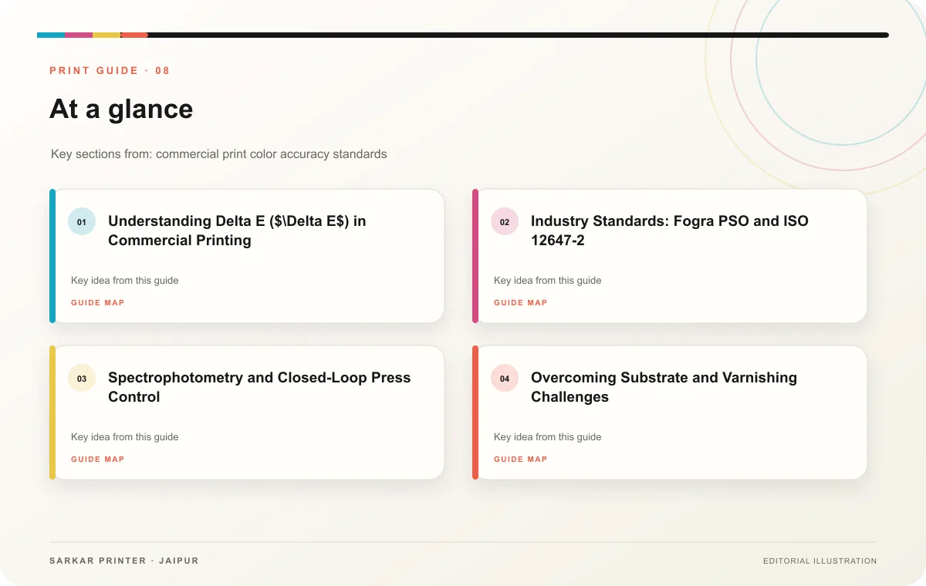Screen dimensions: 926x586
Task: Open Overcoming Substrate and Varnishing Challenges heading
Action: click(664, 387)
